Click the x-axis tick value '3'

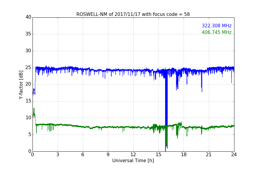coord(58,155)
